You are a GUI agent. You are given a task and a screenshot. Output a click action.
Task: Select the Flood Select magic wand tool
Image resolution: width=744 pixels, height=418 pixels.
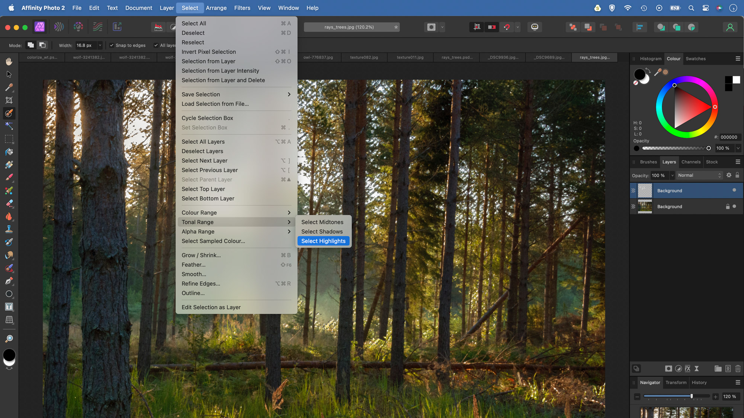(x=9, y=126)
